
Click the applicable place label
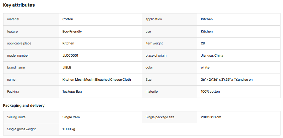point(19,43)
